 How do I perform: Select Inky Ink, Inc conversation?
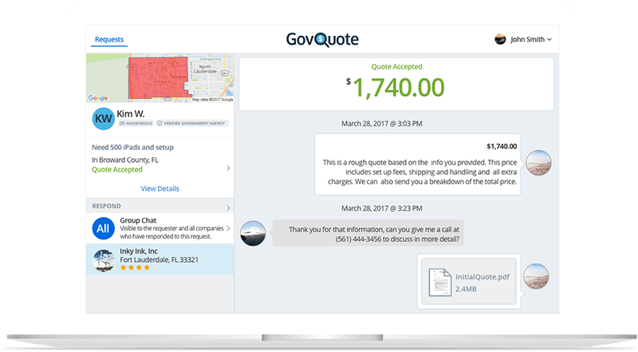pyautogui.click(x=160, y=259)
